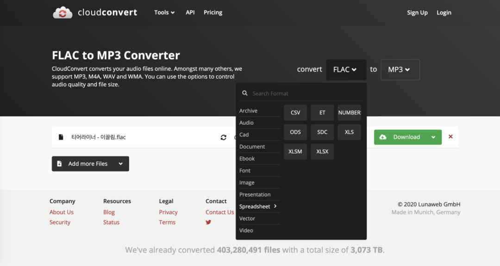500x266 pixels.
Task: Open the Twitter bird icon link
Action: point(208,223)
